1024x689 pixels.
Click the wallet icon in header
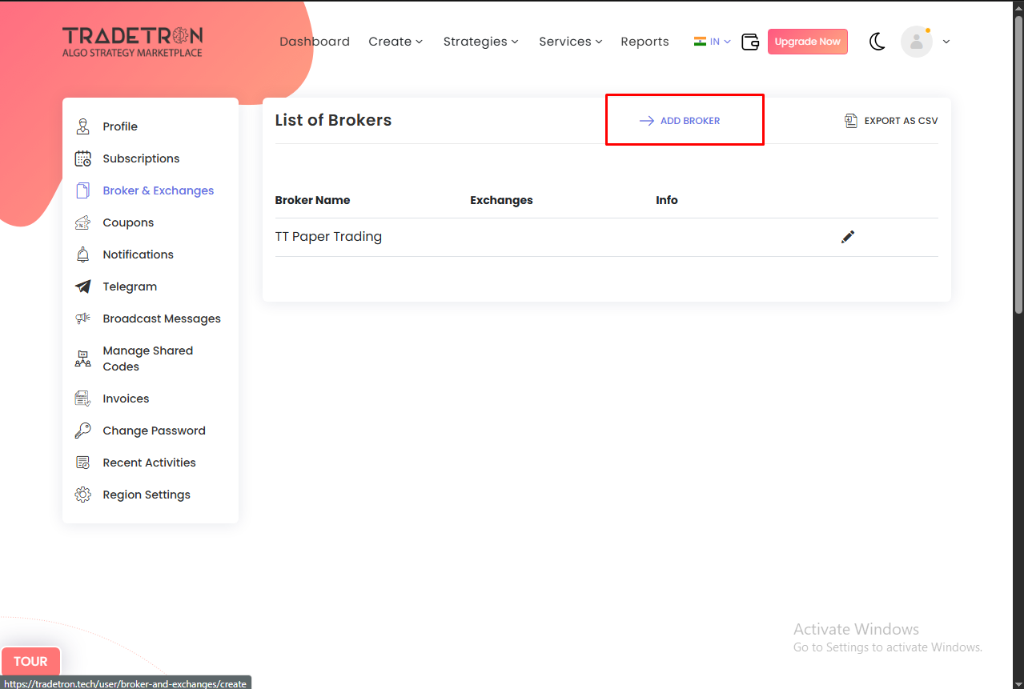749,42
